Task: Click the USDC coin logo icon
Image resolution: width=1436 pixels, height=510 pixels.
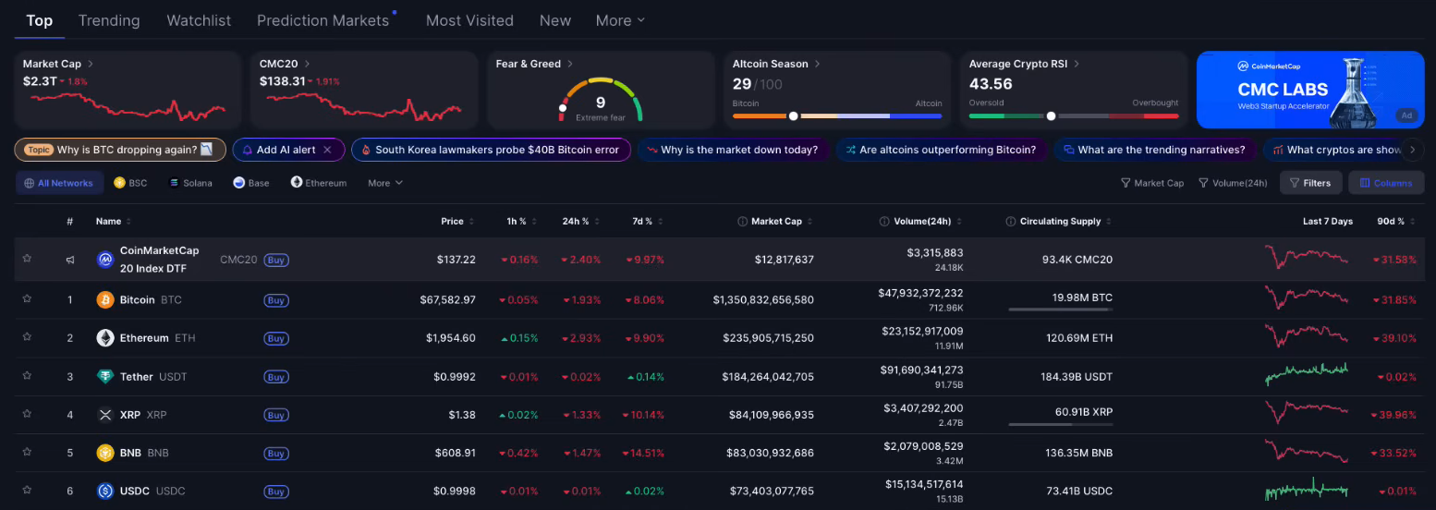Action: click(105, 491)
